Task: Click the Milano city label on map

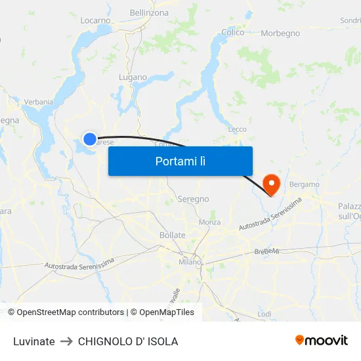Action: pyautogui.click(x=190, y=262)
